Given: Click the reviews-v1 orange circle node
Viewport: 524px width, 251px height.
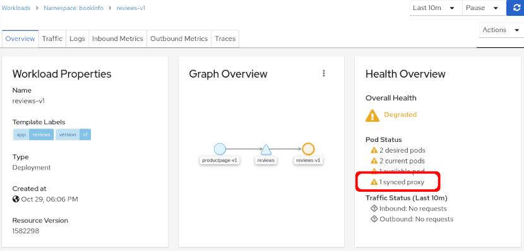Looking at the screenshot, I should pyautogui.click(x=308, y=149).
